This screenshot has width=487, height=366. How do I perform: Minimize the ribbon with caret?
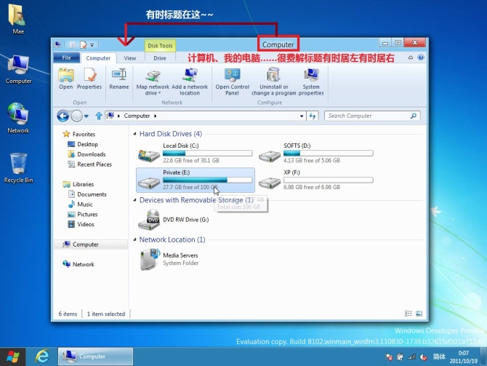(x=411, y=57)
